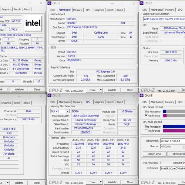Open Bench tab in top-left CPU window
The image size is (185, 185).
[17, 9]
